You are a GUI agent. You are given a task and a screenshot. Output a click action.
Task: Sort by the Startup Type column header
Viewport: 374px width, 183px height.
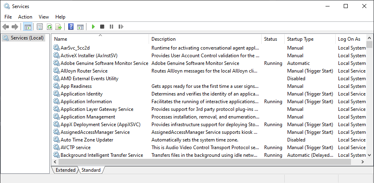click(310, 39)
